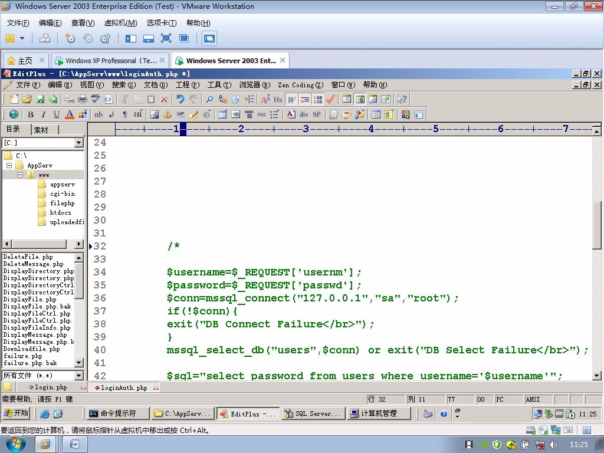This screenshot has width=604, height=453.
Task: Toggle line number display icon
Action: tap(318, 99)
